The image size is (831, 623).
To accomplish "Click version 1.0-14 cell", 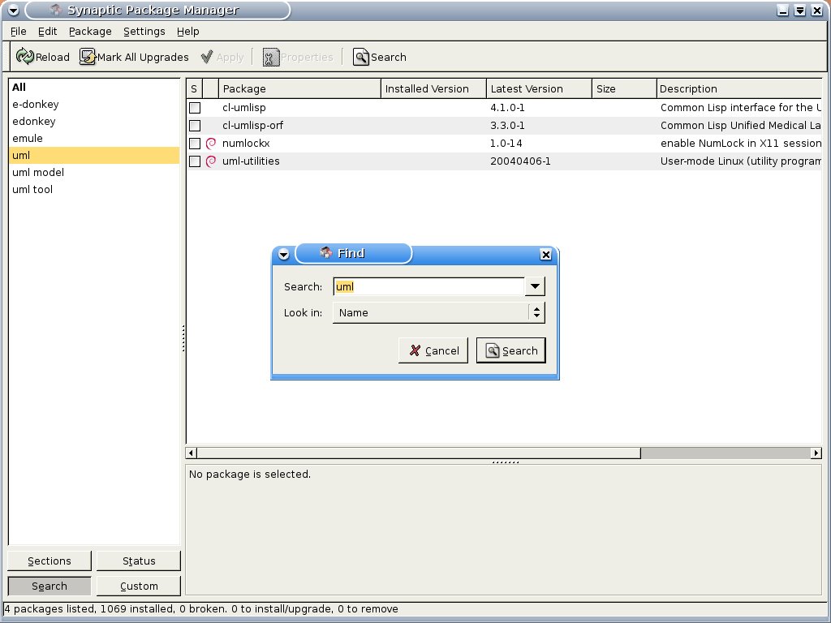I will (506, 143).
